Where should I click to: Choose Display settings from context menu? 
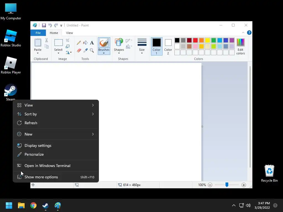coord(56,145)
